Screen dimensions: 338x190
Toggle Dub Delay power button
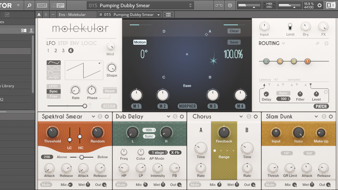tap(182, 117)
